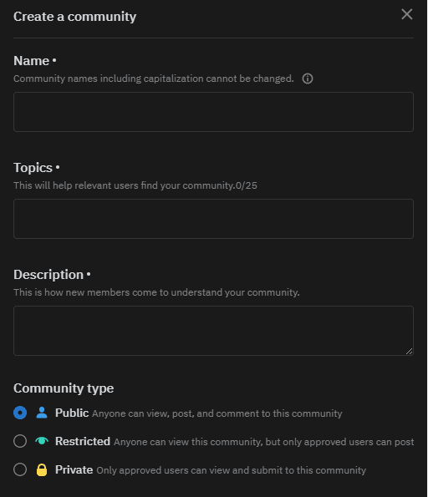Click the textarea resize grip icon

409,351
